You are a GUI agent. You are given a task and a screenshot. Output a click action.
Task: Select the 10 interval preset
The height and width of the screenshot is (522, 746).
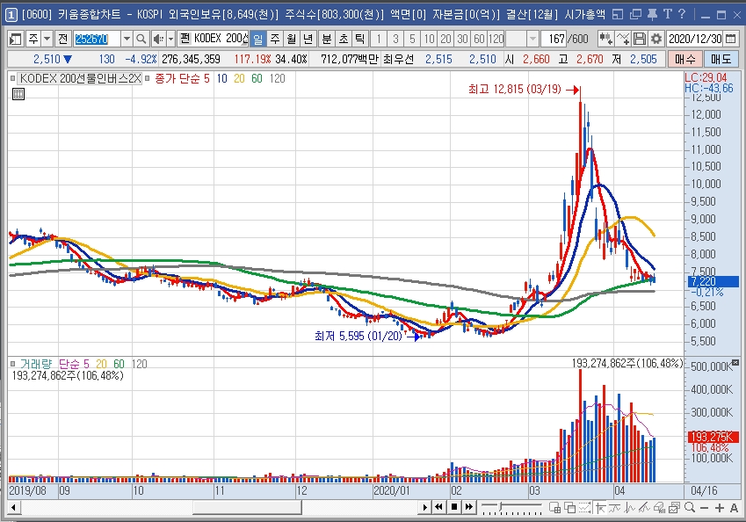click(x=429, y=39)
